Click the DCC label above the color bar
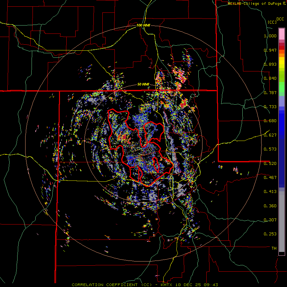 click(x=280, y=19)
